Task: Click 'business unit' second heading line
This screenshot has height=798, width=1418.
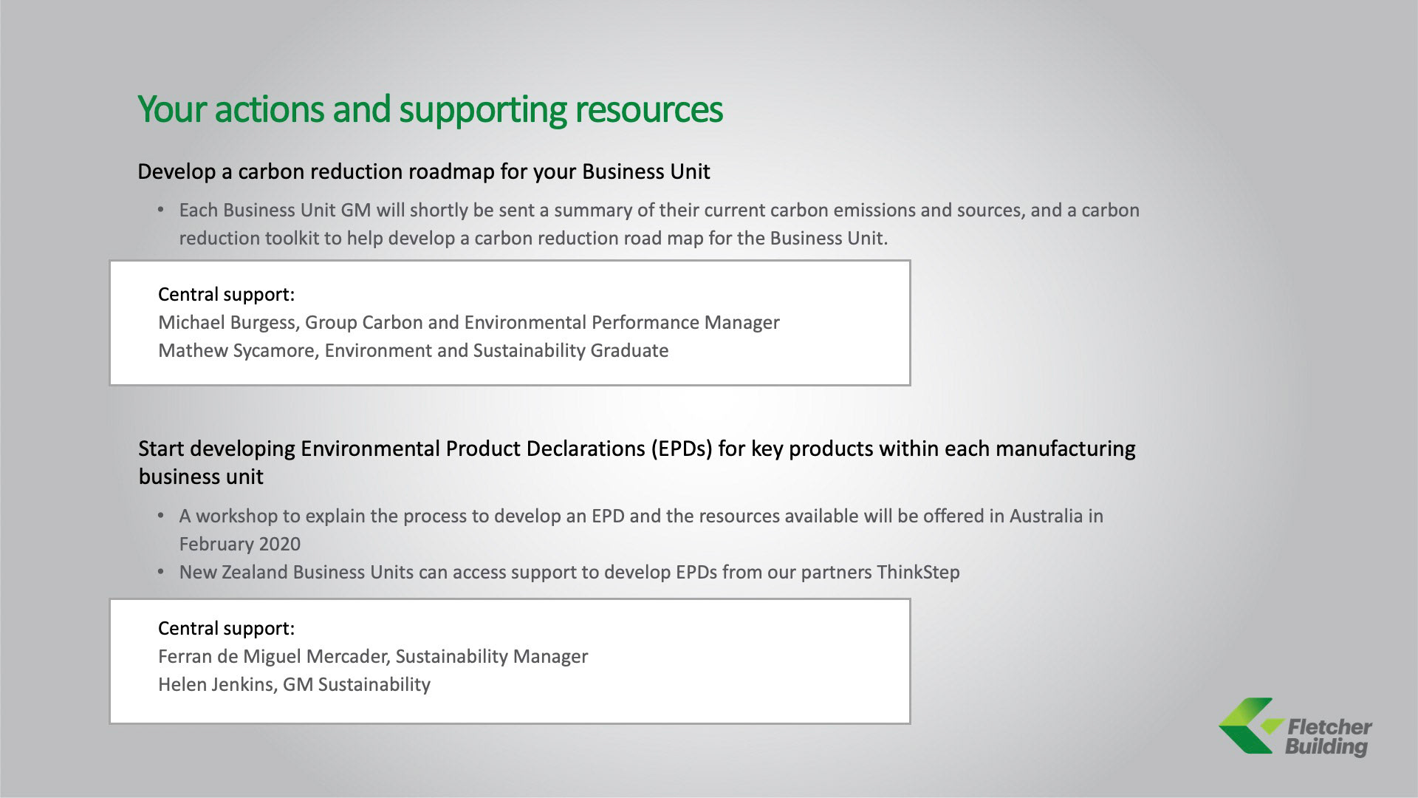Action: [201, 477]
